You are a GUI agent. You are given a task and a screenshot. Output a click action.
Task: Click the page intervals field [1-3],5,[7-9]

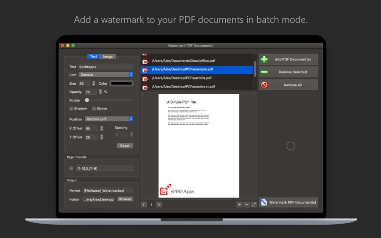(x=105, y=169)
